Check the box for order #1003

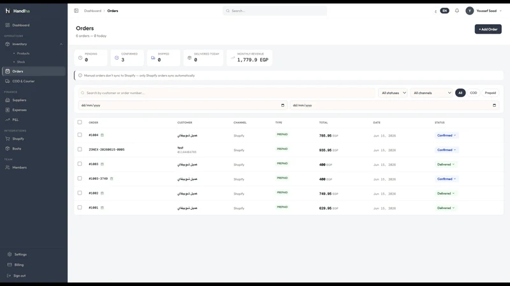click(x=80, y=164)
